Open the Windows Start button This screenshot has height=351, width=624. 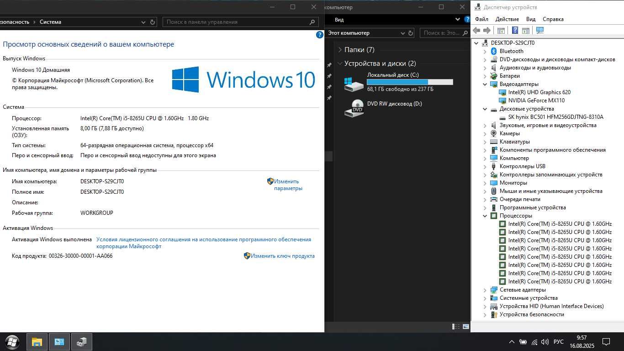pyautogui.click(x=12, y=341)
